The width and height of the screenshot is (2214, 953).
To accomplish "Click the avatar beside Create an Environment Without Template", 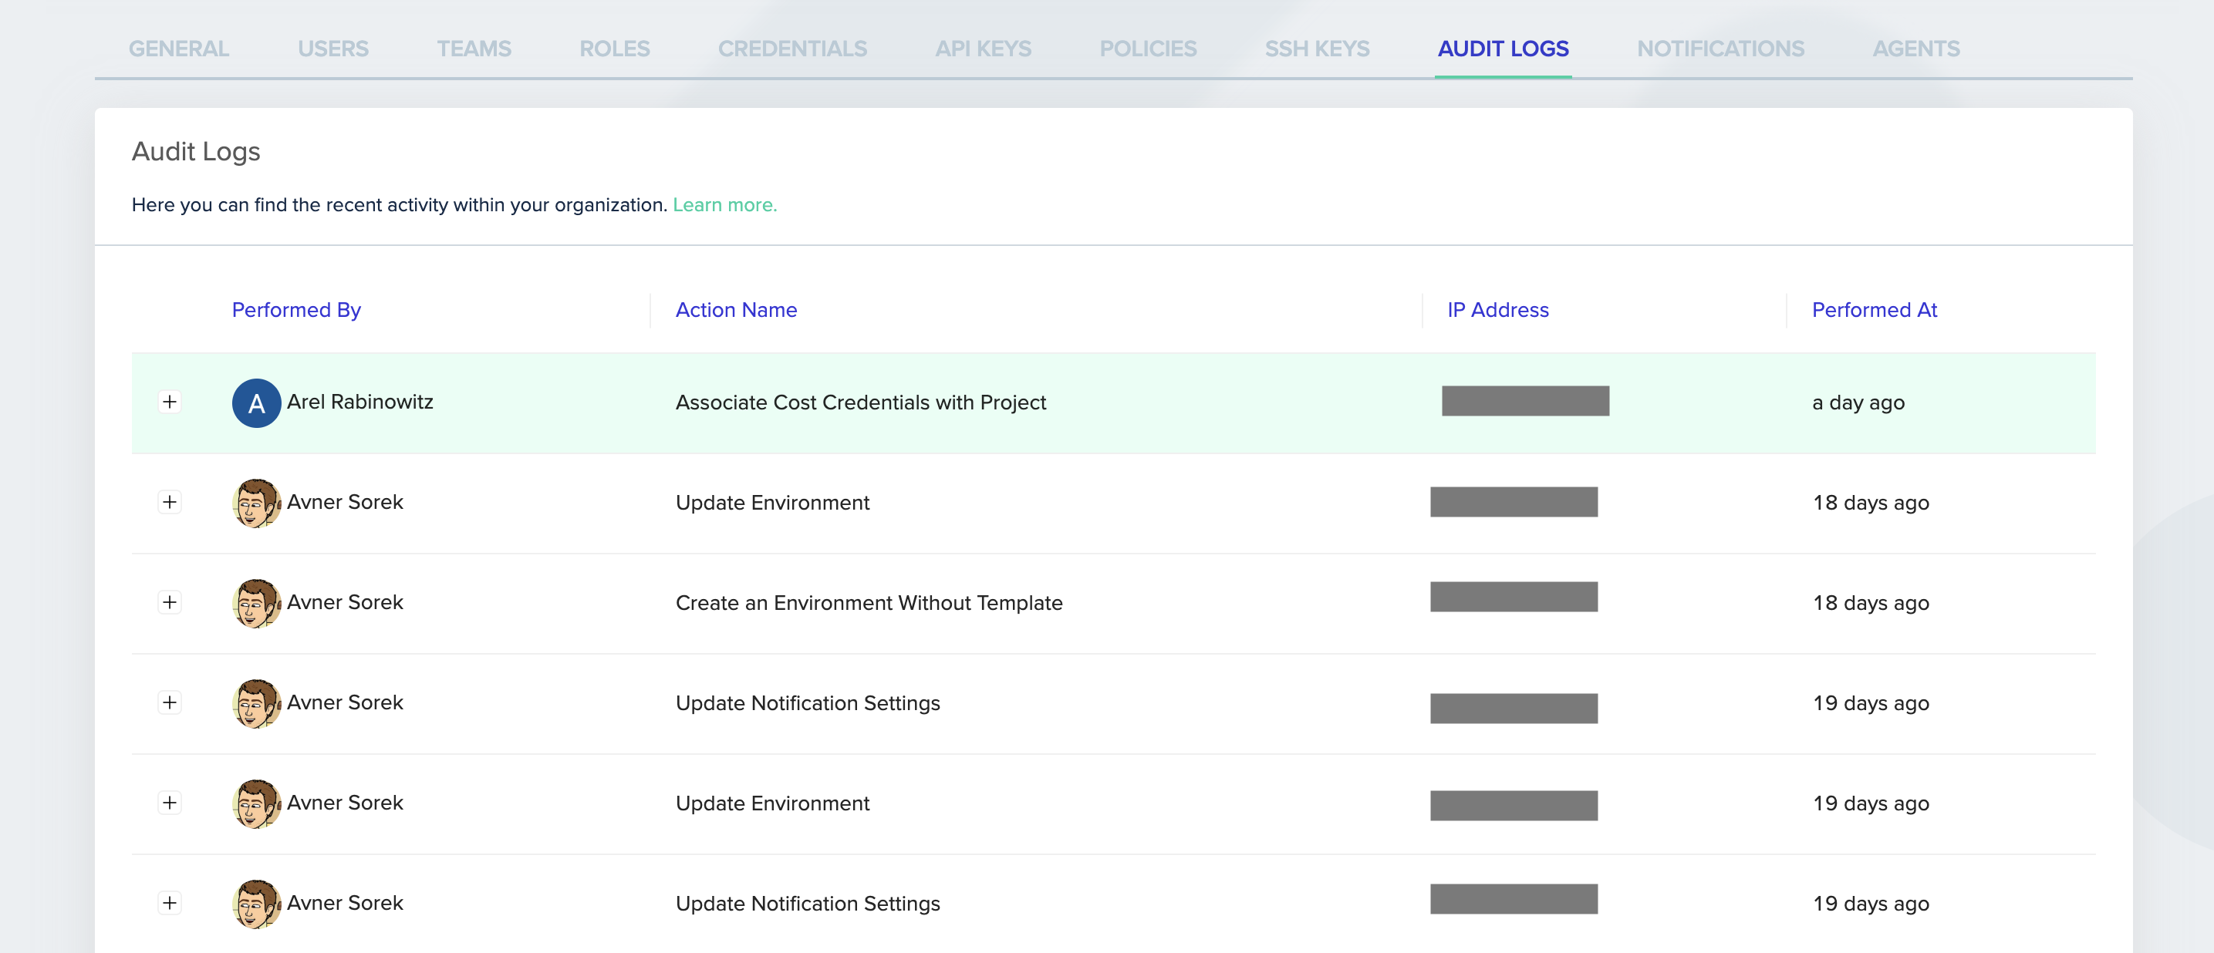I will click(x=255, y=602).
